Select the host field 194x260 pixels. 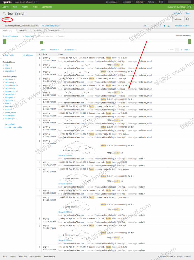[6, 65]
